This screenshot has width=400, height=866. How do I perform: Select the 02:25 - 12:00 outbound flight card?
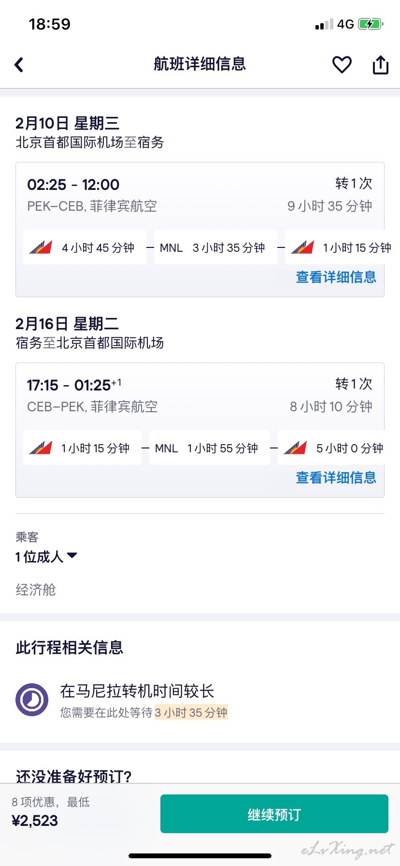(200, 230)
